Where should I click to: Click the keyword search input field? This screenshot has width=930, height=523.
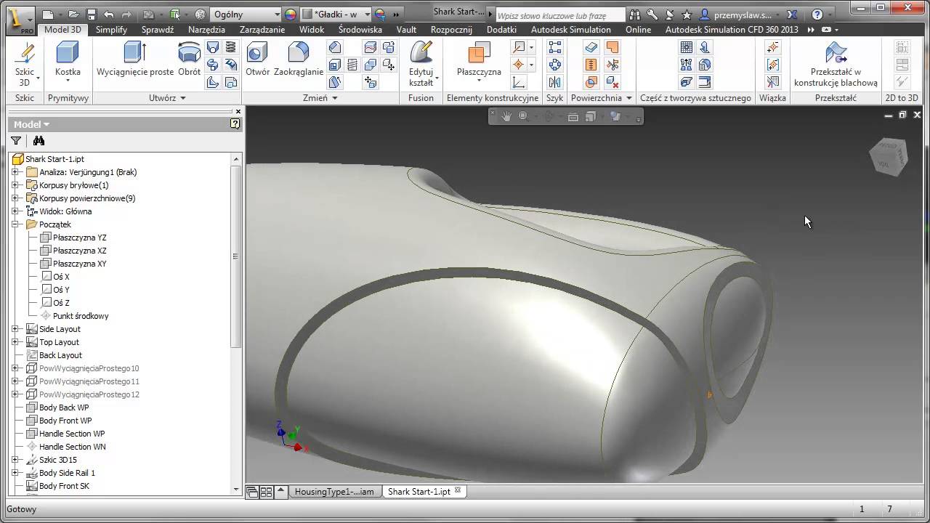pos(559,15)
